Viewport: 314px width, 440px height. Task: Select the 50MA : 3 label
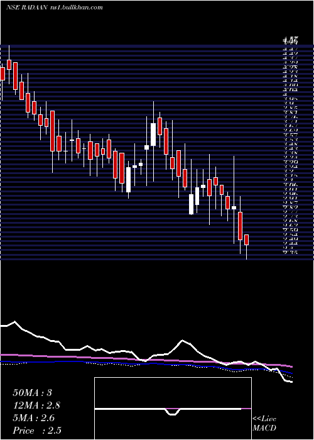[x=33, y=393]
